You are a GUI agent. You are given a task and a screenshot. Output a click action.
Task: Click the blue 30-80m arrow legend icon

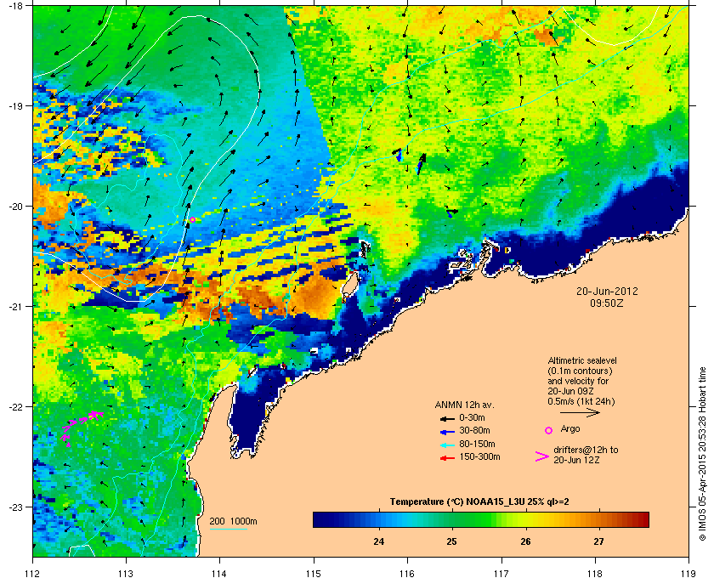[x=447, y=431]
